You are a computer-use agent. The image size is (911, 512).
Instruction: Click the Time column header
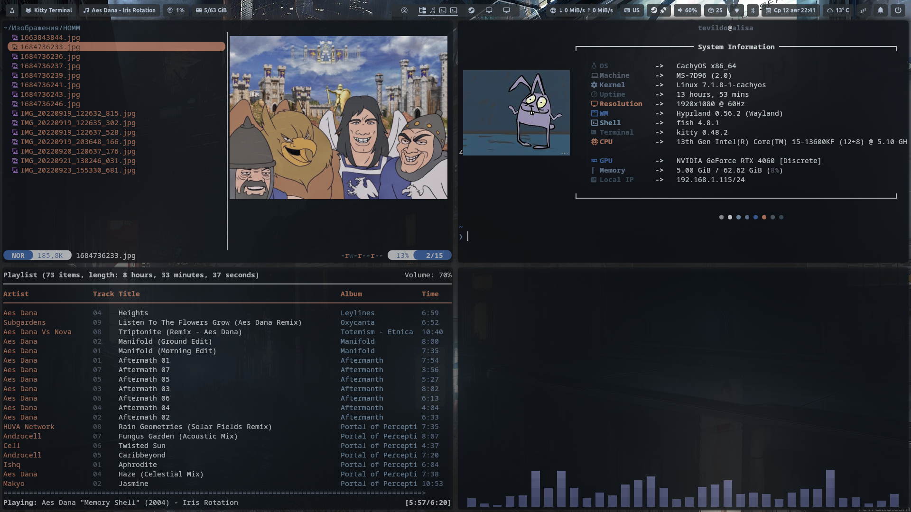(430, 294)
